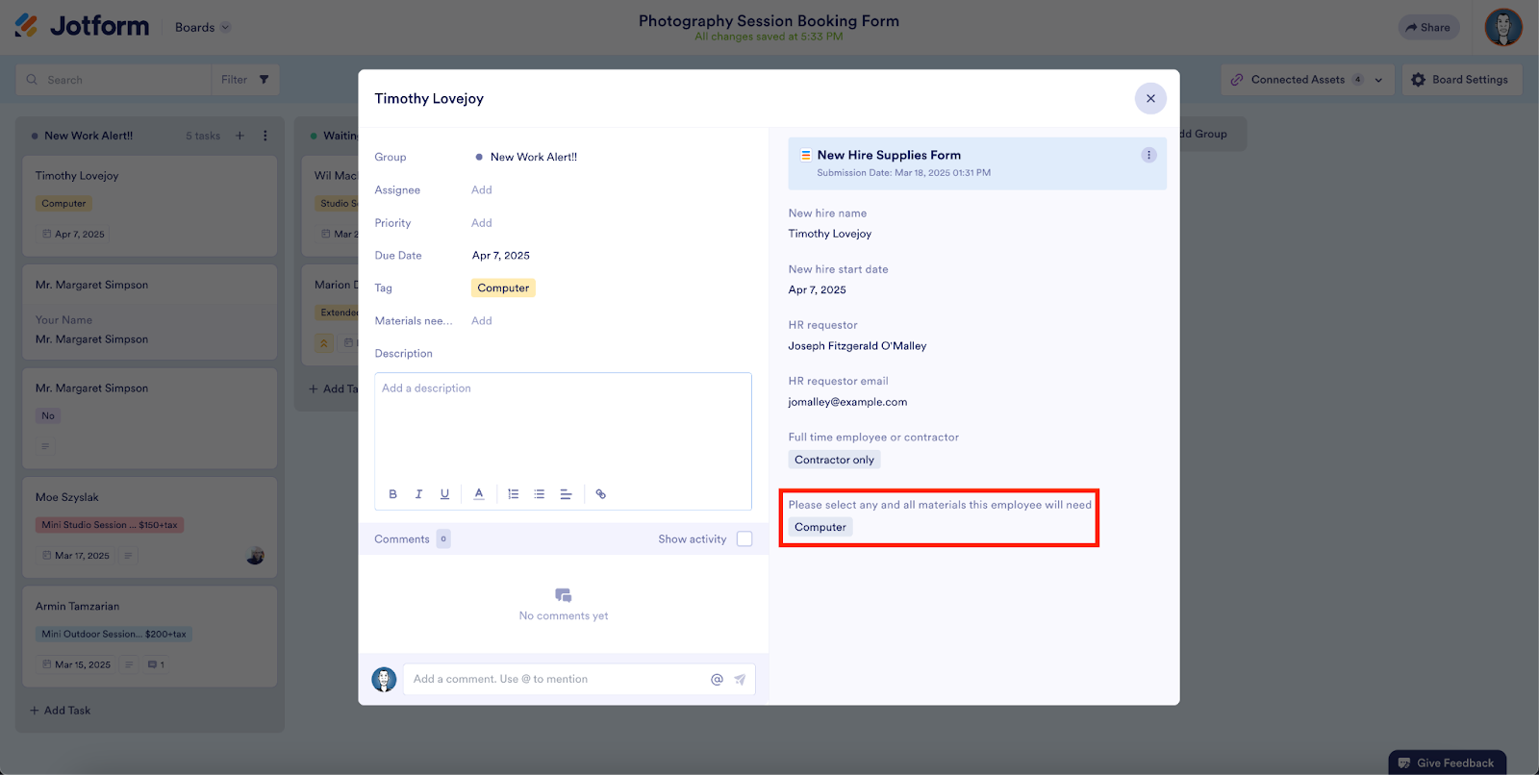Image resolution: width=1539 pixels, height=775 pixels.
Task: Close the Timothy Lovejoy task dialog
Action: click(x=1150, y=98)
